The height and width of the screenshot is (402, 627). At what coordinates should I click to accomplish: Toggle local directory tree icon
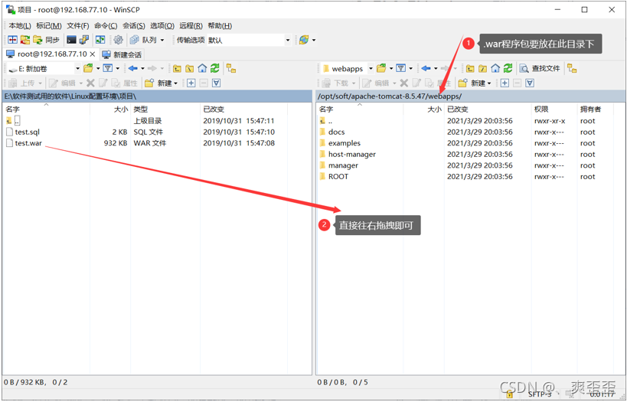(x=231, y=68)
